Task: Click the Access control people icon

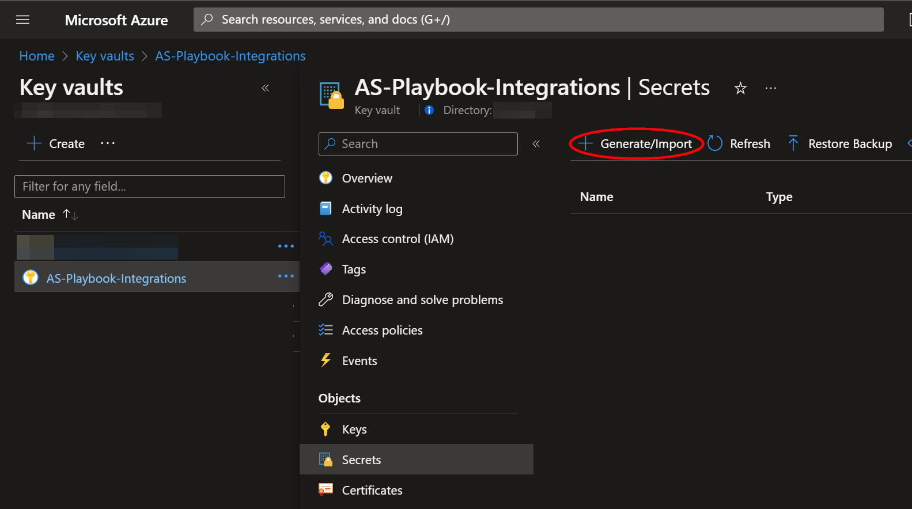Action: (x=326, y=238)
